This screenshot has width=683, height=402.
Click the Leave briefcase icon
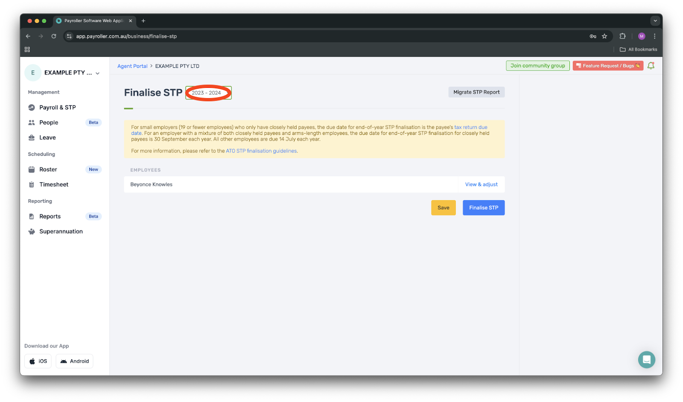pos(32,137)
